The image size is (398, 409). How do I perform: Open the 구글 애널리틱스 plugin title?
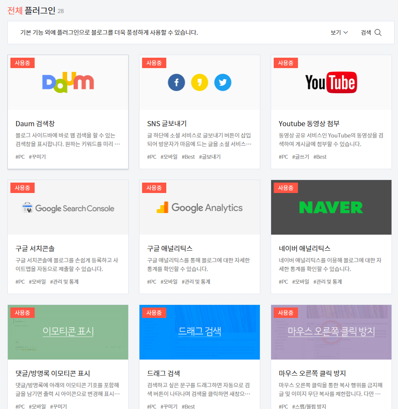click(x=170, y=249)
